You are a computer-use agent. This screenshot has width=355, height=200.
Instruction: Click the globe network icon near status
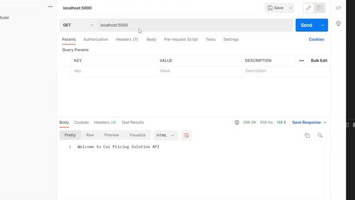click(237, 122)
